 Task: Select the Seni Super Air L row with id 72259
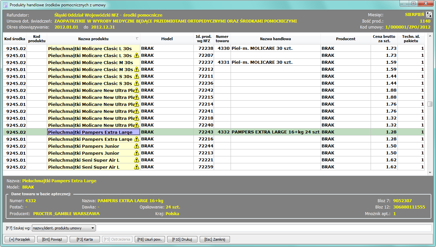pos(214,167)
